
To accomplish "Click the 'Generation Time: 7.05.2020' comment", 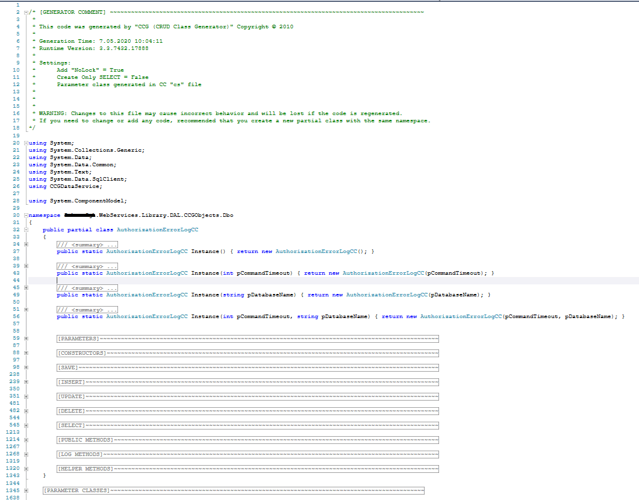I will (x=101, y=41).
